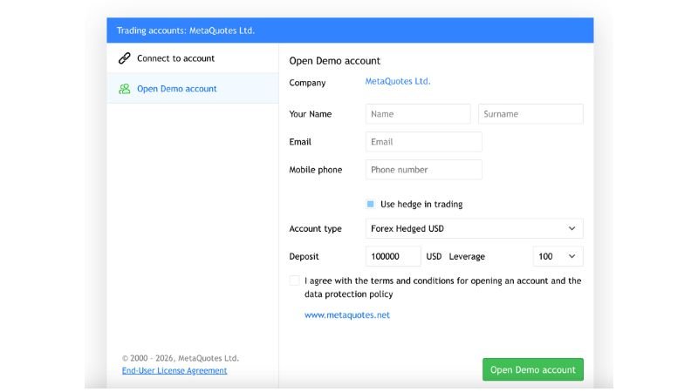Click the Open Demo account form heading
The image size is (698, 392).
click(x=335, y=61)
